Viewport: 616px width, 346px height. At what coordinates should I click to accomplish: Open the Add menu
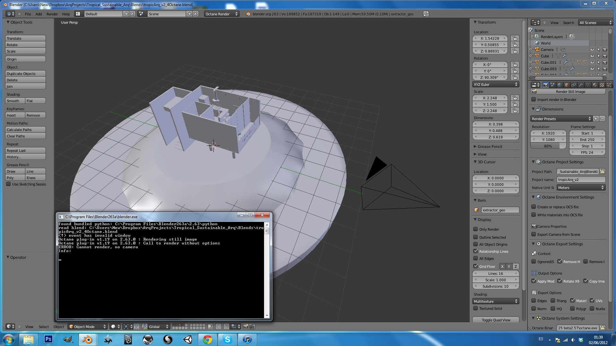pos(38,14)
